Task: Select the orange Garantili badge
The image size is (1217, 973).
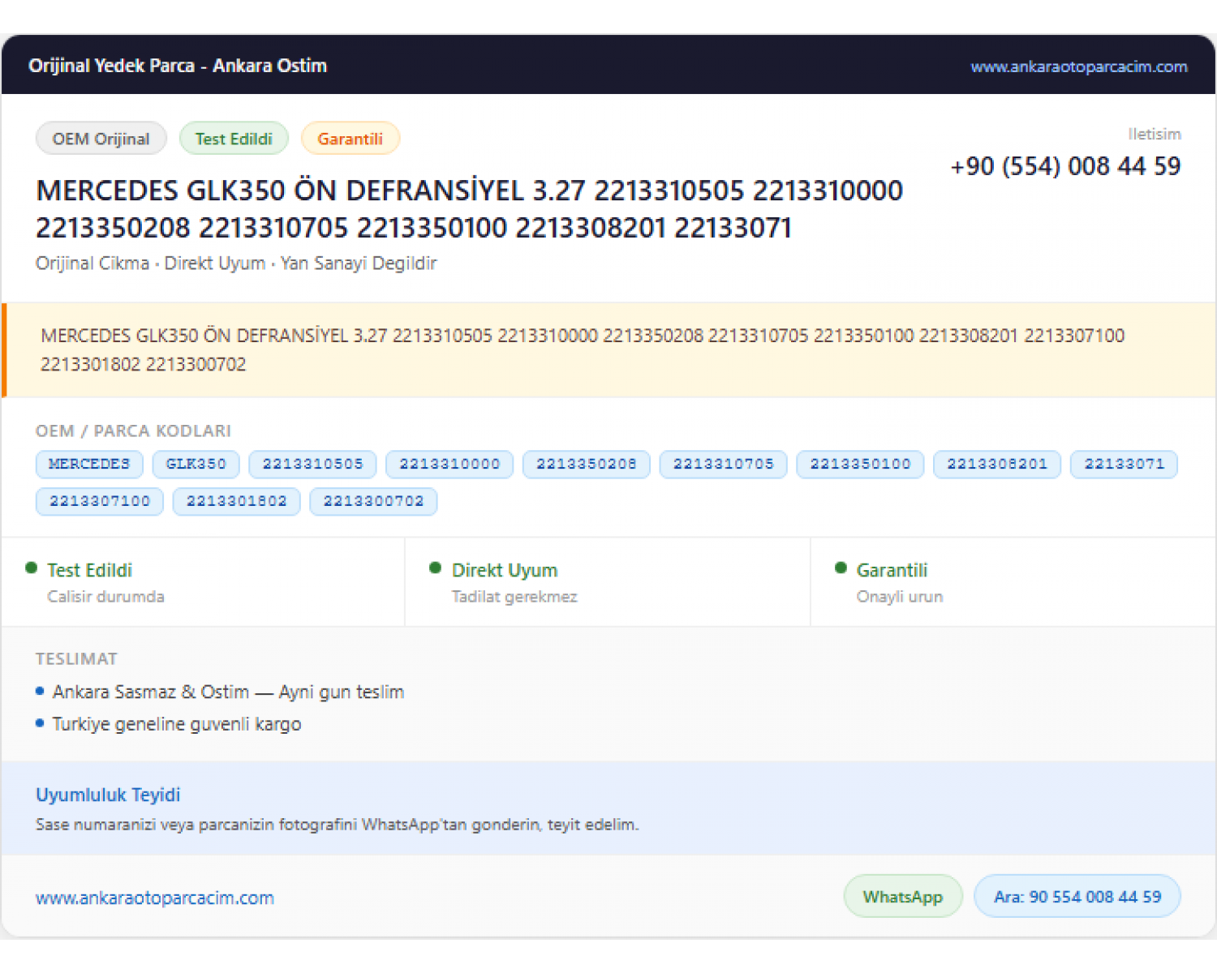Action: (350, 139)
